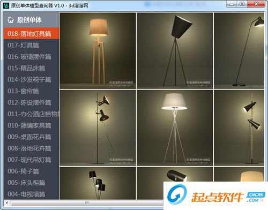Viewport: 268px width, 210px height.
Task: Open the 013-窗帘篇 category
Action: (x=32, y=91)
